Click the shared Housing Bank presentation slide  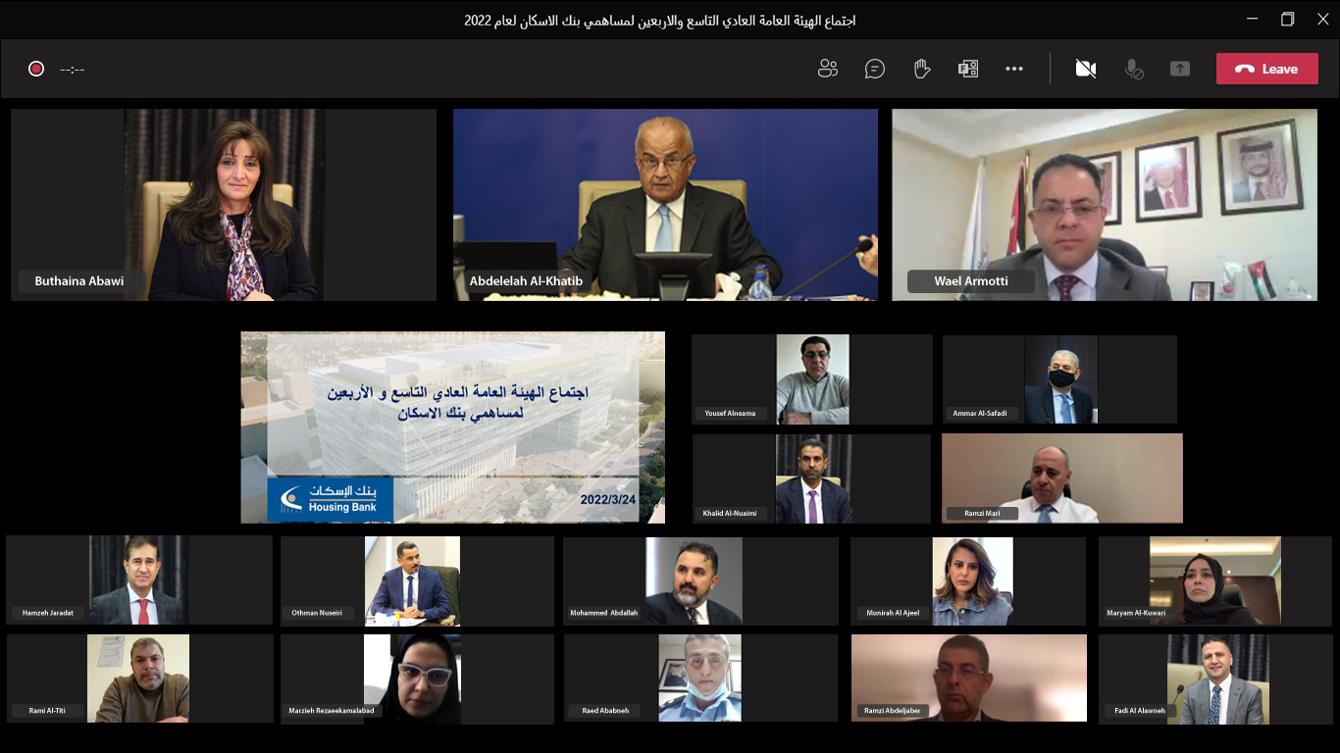452,427
